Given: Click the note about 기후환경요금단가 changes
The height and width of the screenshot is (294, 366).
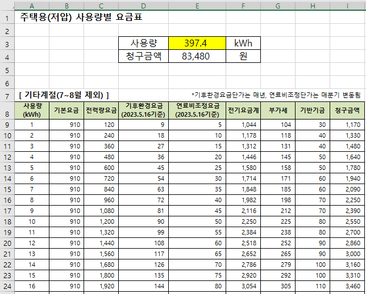Looking at the screenshot, I should point(276,95).
